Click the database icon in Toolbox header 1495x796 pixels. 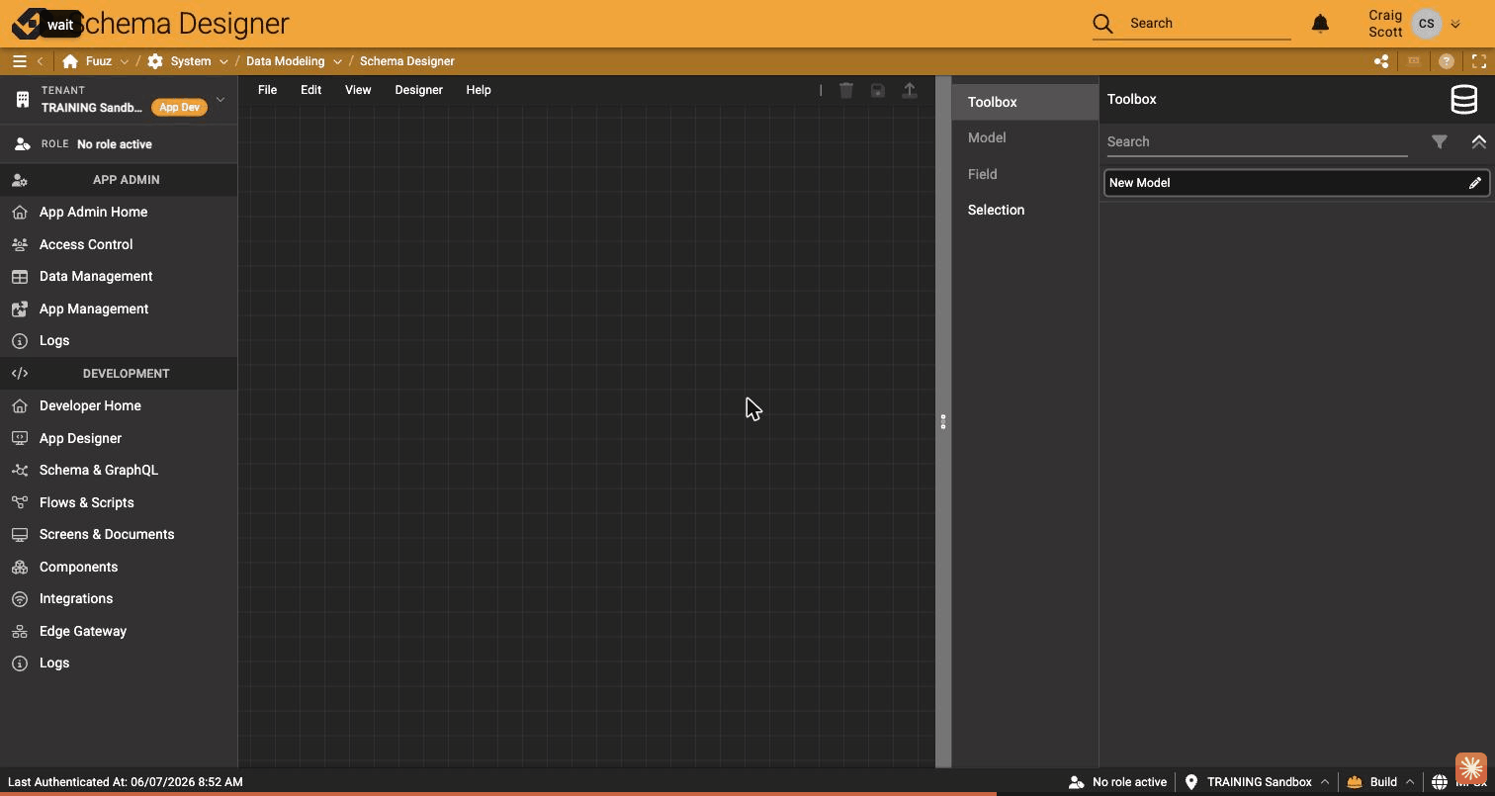pyautogui.click(x=1463, y=99)
